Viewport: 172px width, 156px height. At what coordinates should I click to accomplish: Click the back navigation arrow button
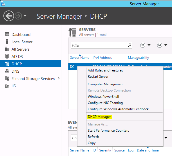pyautogui.click(x=9, y=16)
